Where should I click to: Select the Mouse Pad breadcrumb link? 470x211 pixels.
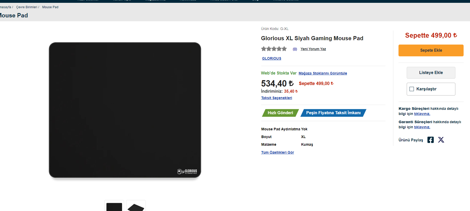pos(50,7)
